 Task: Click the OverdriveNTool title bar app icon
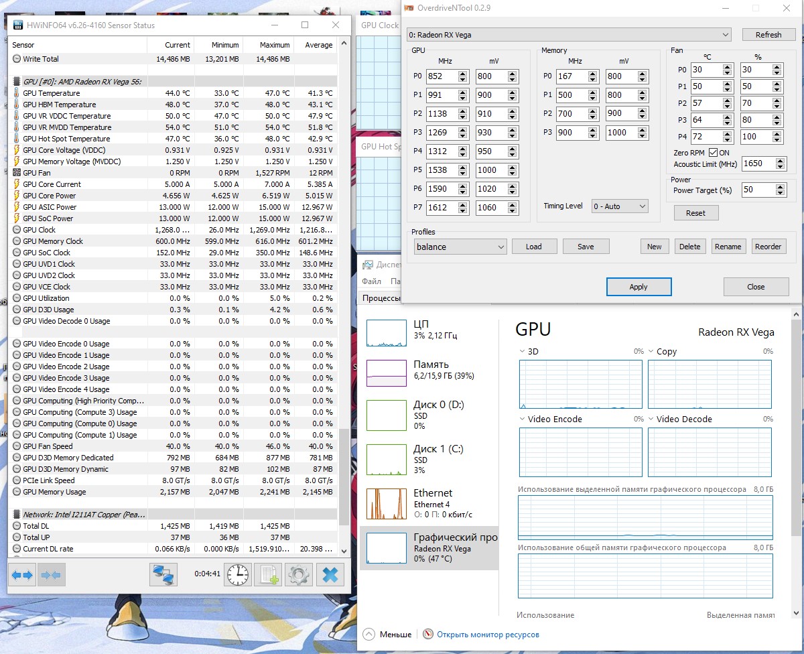[x=409, y=8]
